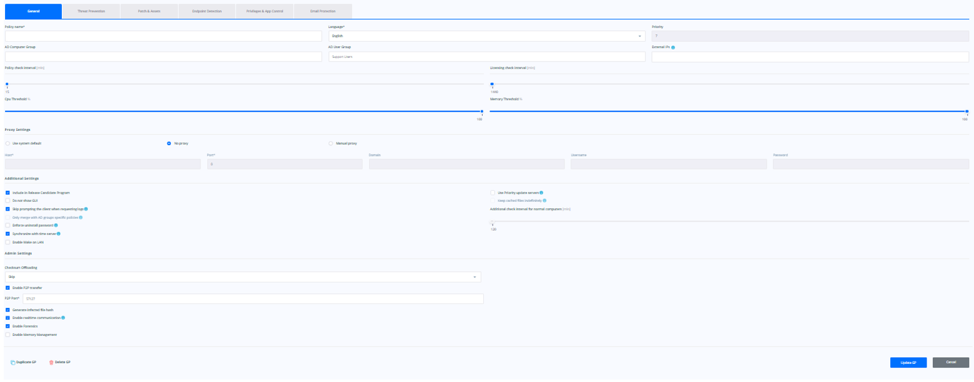The height and width of the screenshot is (382, 974).
Task: Click the Policy check interval slider handle
Action: coord(7,84)
